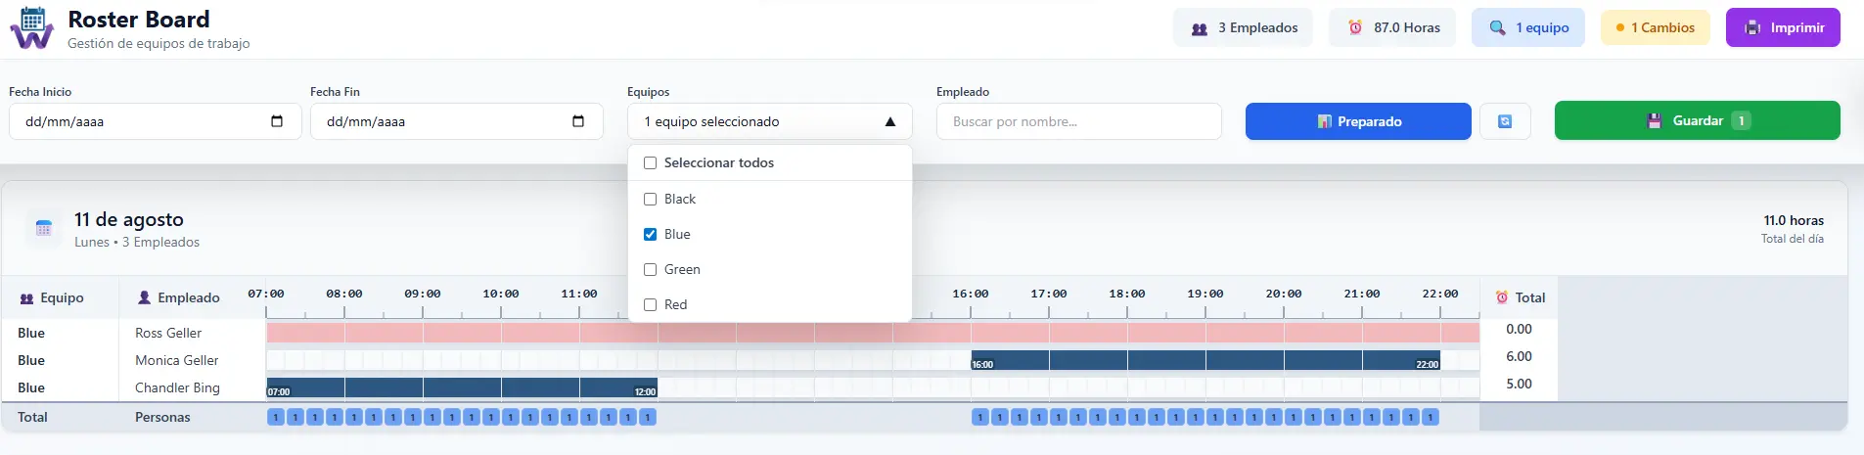Click the Personas label in Total row

[162, 417]
